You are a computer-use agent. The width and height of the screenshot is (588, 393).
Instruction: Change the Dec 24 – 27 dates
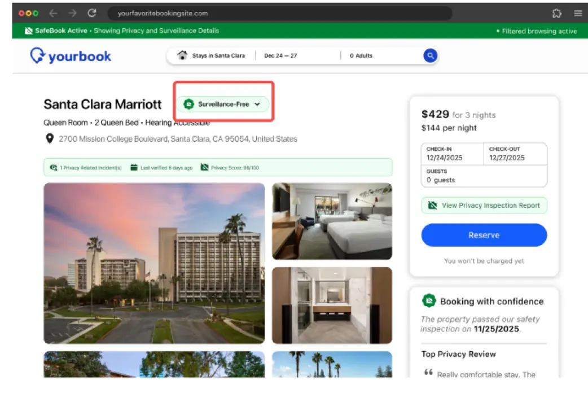[280, 55]
